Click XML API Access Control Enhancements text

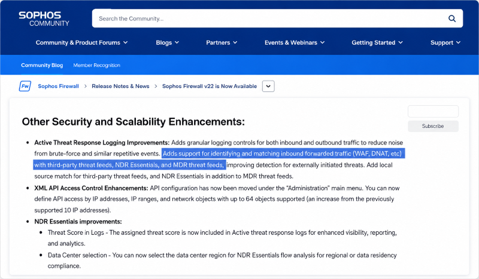(91, 188)
